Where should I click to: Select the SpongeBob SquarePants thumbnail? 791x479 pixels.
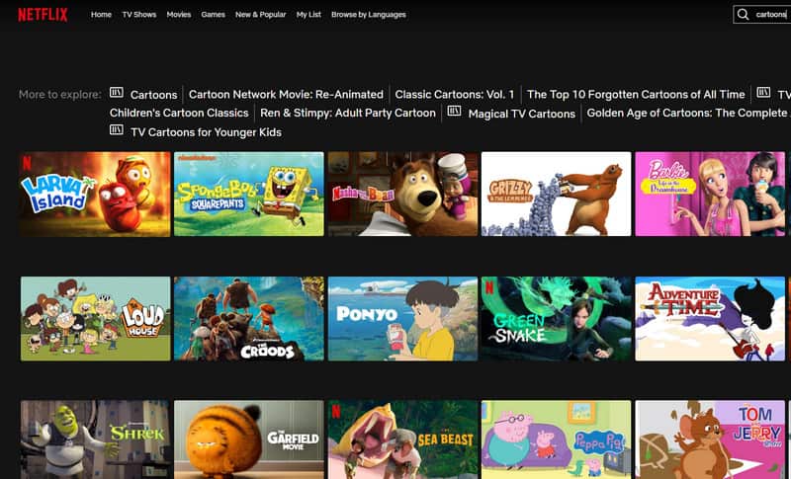248,194
